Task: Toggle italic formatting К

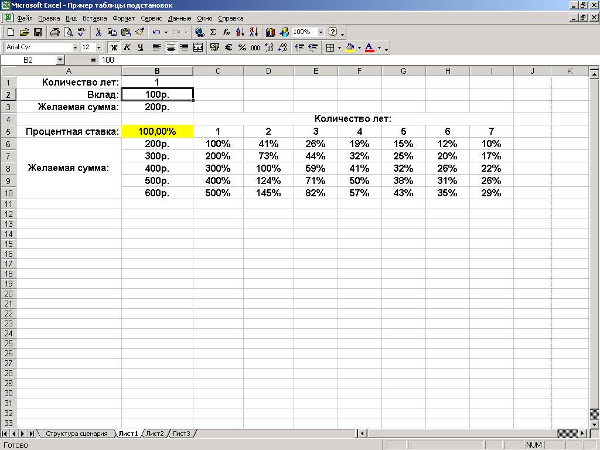Action: click(x=127, y=47)
